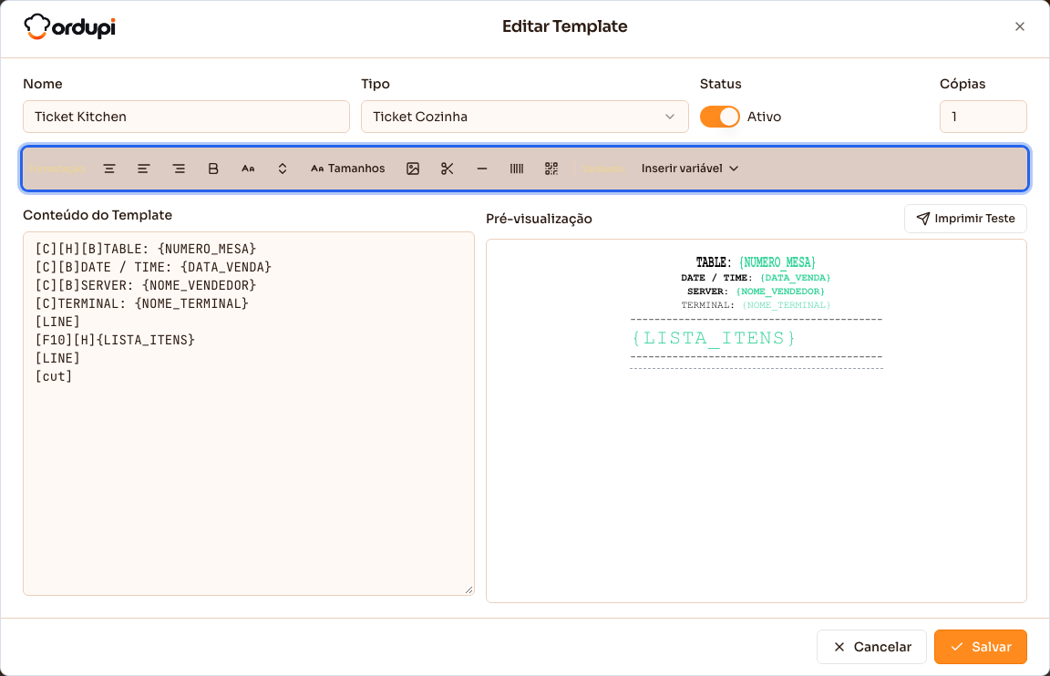
Task: Open the Tamanhos sizes menu
Action: coord(347,169)
